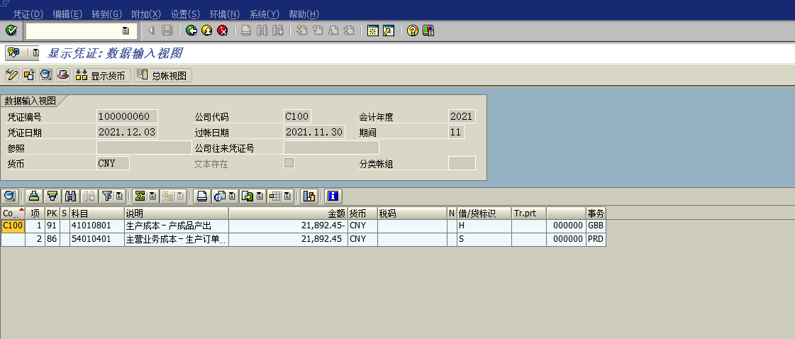The image size is (795, 339).
Task: Open the 环境(N) menu
Action: 225,14
